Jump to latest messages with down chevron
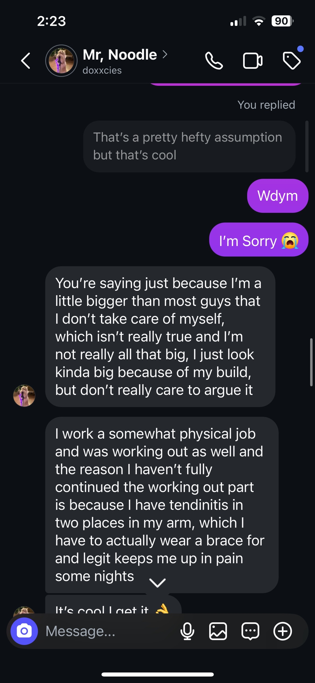 click(157, 583)
